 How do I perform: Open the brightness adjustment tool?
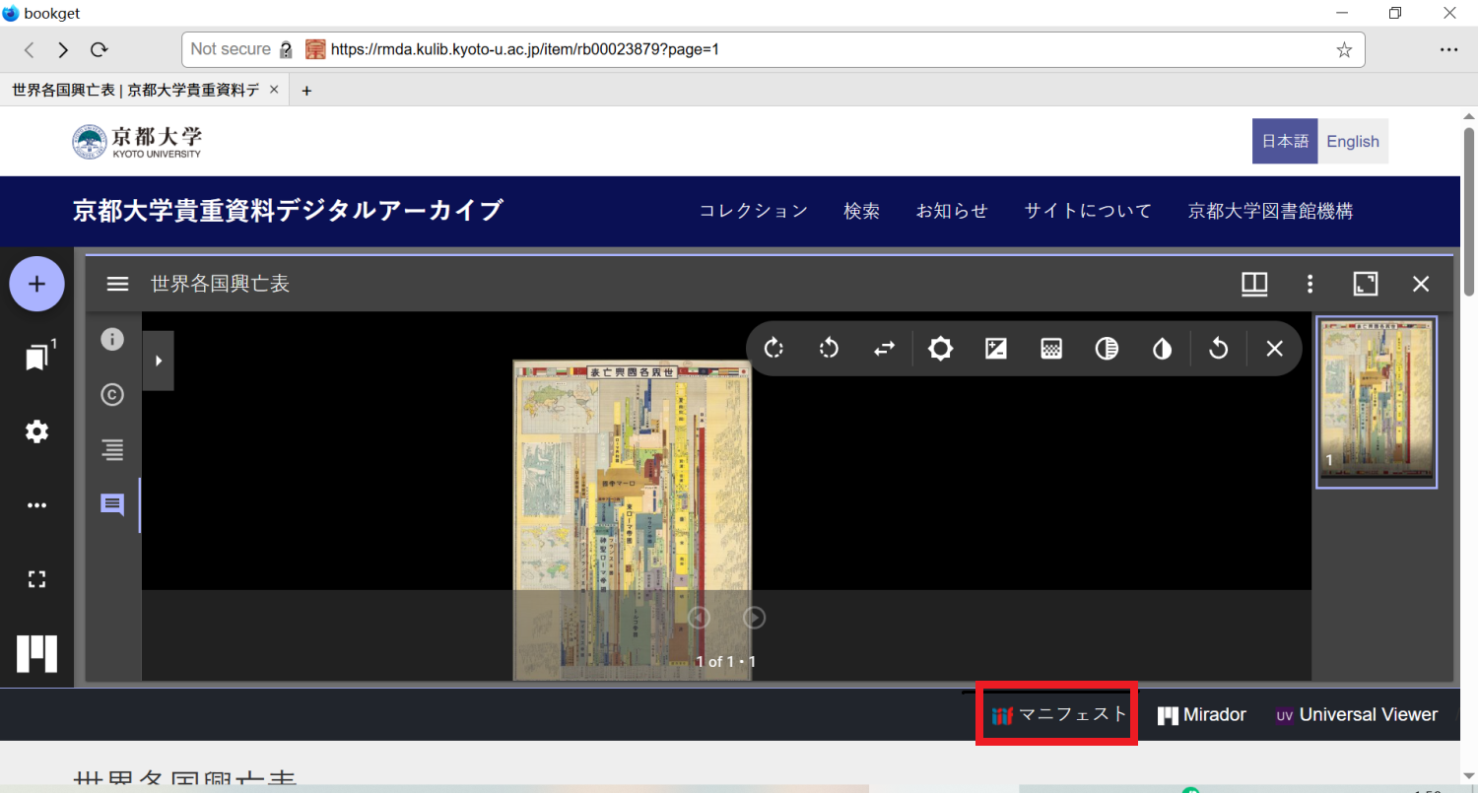940,349
